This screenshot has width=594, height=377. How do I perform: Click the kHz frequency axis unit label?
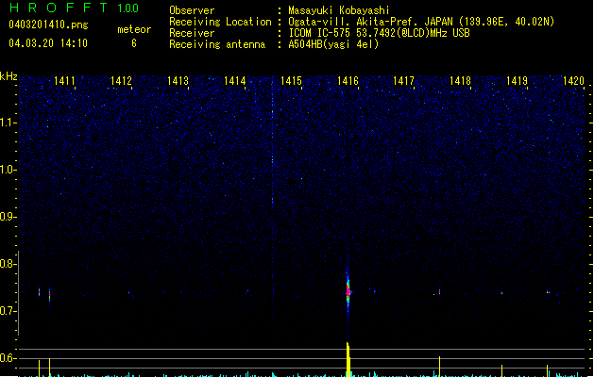click(x=8, y=76)
